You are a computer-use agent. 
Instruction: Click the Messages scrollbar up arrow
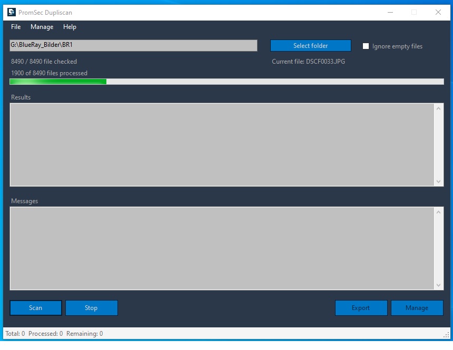[x=439, y=212]
